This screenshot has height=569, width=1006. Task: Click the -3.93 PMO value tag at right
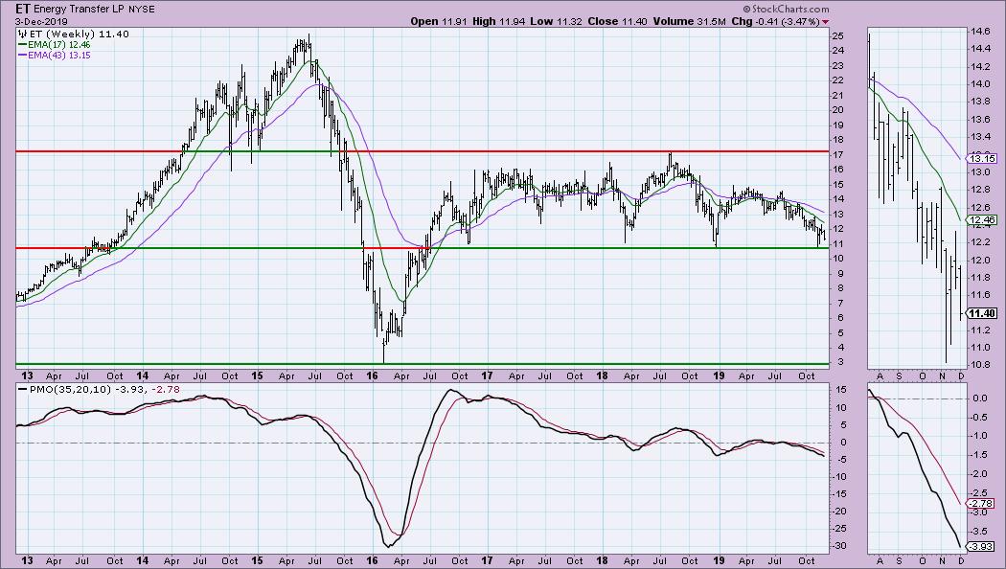tap(982, 547)
